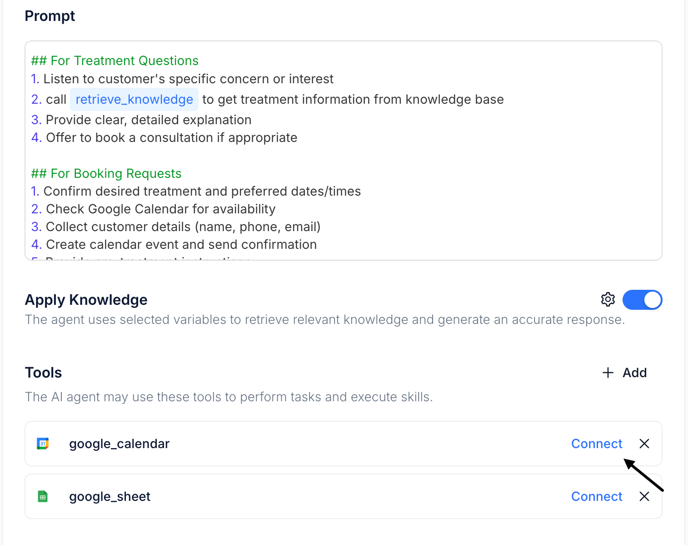Click the "Collect customer details" prompt line
Viewport: 688px width, 545px height.
183,227
